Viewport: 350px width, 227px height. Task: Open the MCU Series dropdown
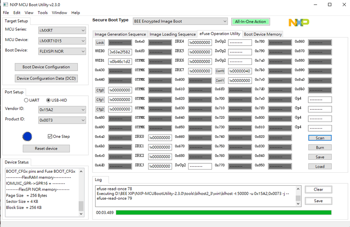coord(62,30)
